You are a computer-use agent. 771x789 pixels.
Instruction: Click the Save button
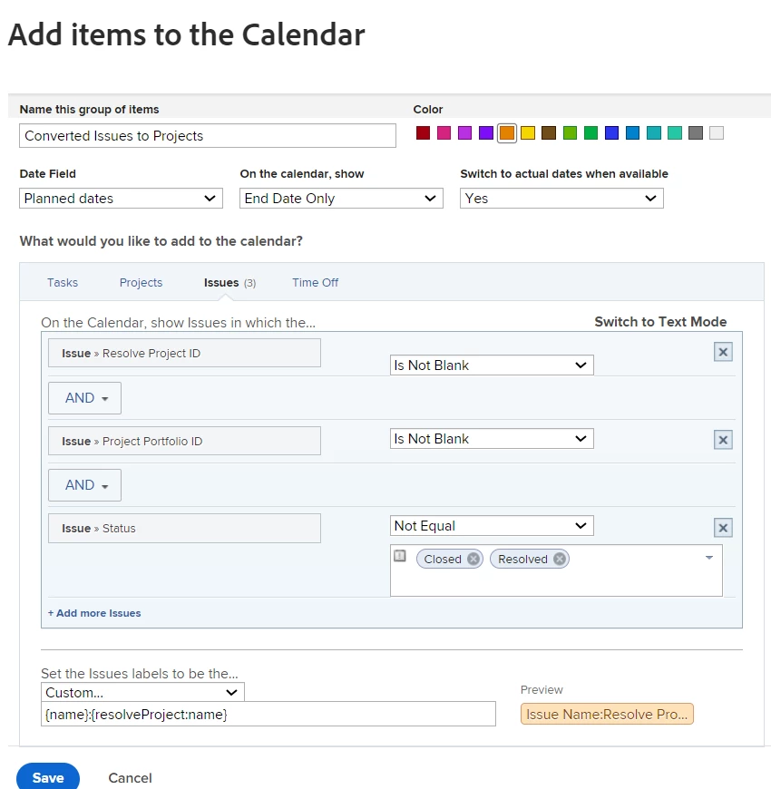48,777
